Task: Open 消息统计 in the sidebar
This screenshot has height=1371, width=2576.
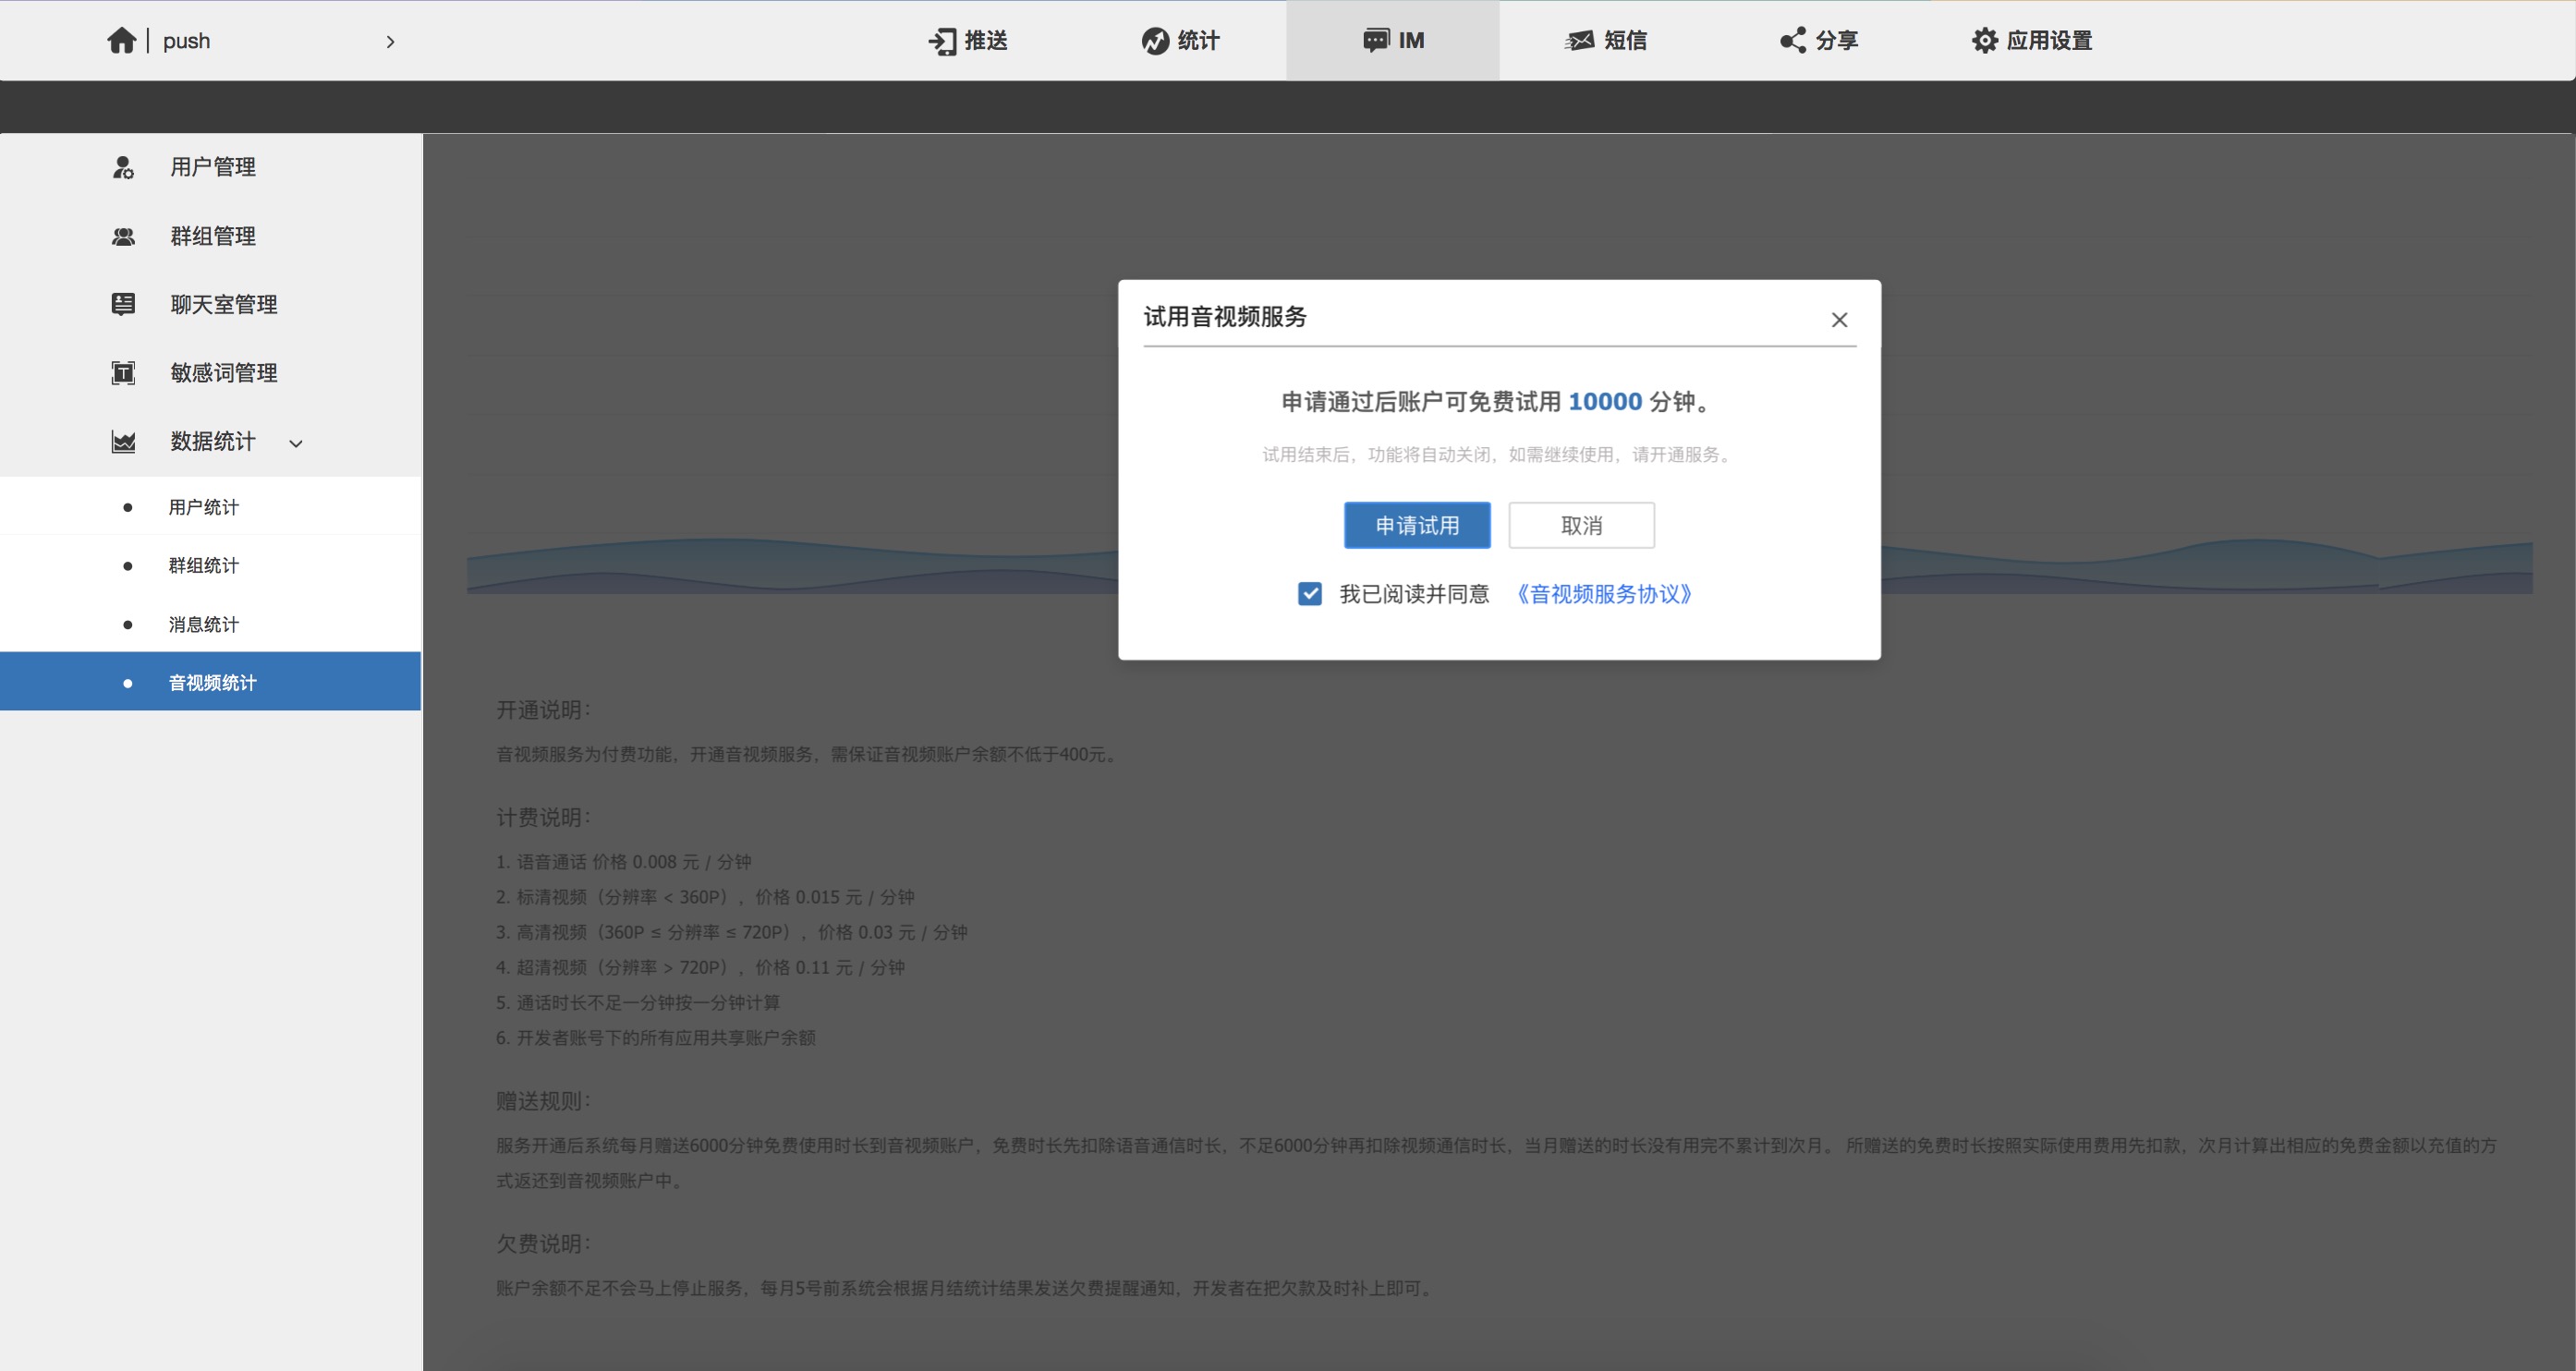Action: click(x=204, y=625)
